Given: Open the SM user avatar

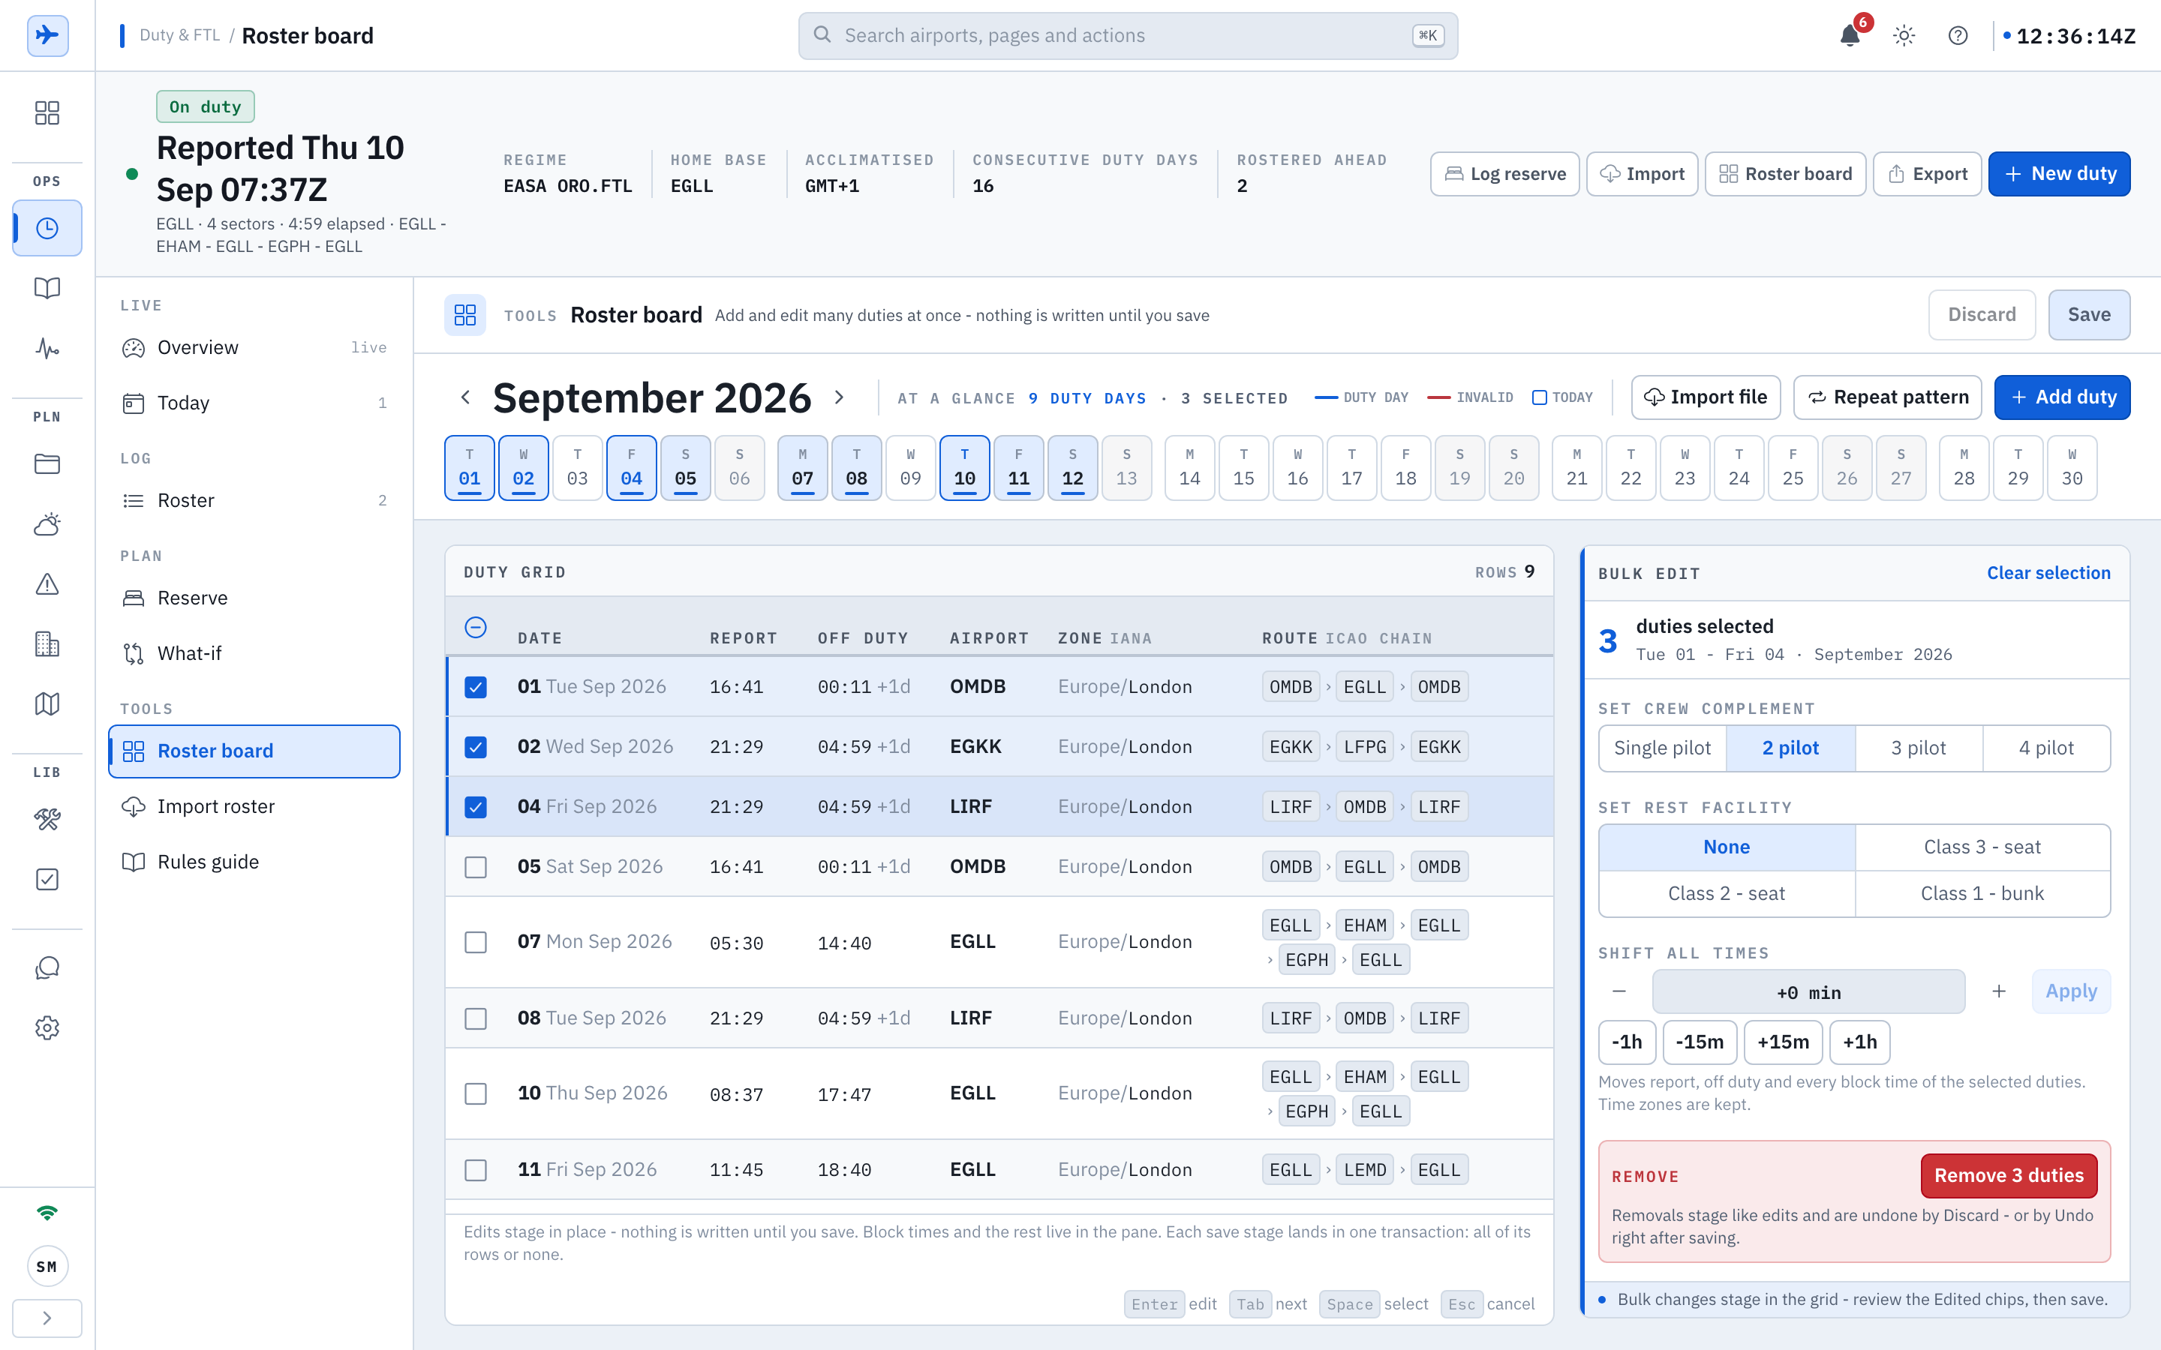Looking at the screenshot, I should point(47,1266).
